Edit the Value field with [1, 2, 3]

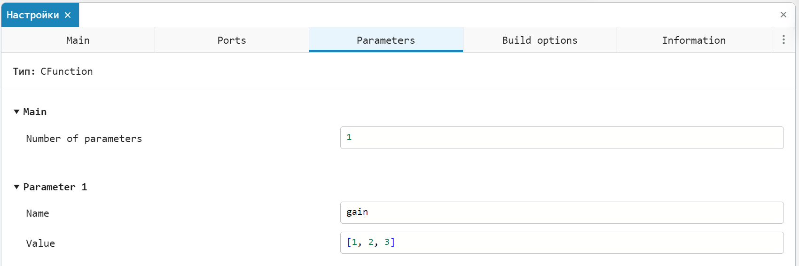click(562, 243)
